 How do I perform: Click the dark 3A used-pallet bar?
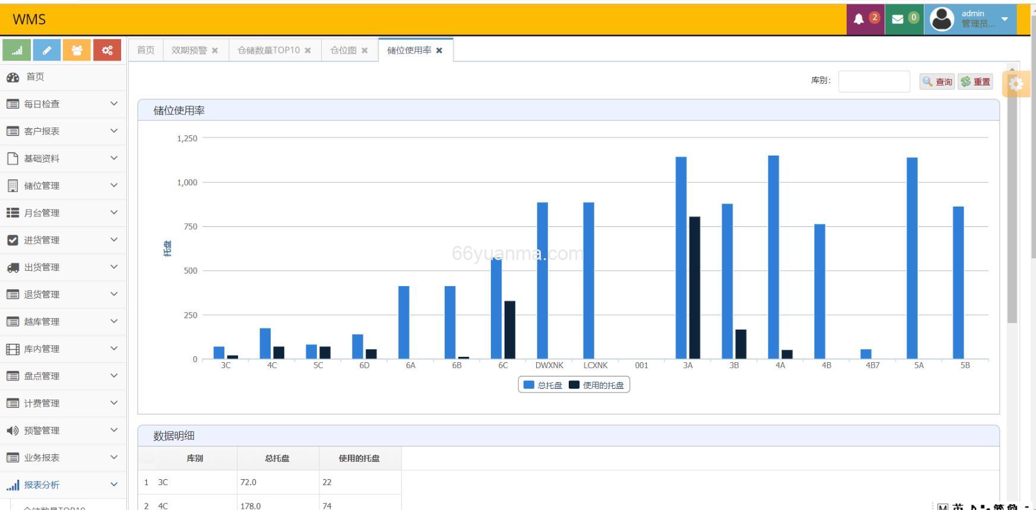(x=694, y=288)
